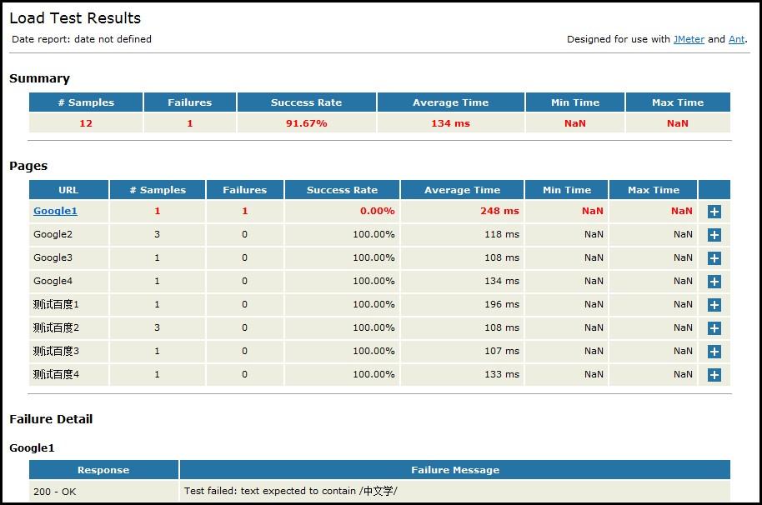Expand the Google4 row details
Screen dimensions: 762x505
pyautogui.click(x=714, y=282)
